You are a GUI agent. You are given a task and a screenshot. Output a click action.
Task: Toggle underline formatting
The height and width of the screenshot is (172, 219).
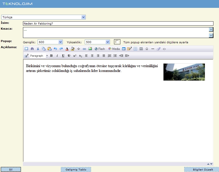63,56
